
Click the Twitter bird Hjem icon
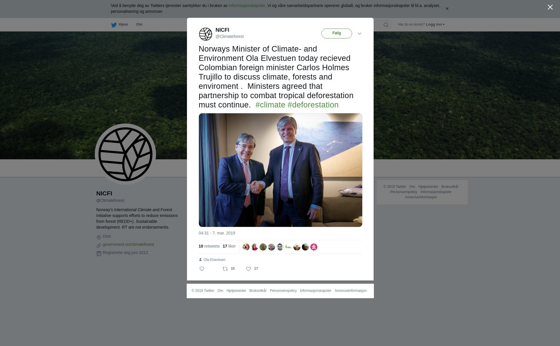114,25
